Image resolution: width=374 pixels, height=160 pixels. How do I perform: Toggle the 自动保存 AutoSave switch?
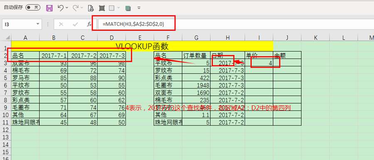tap(33, 7)
